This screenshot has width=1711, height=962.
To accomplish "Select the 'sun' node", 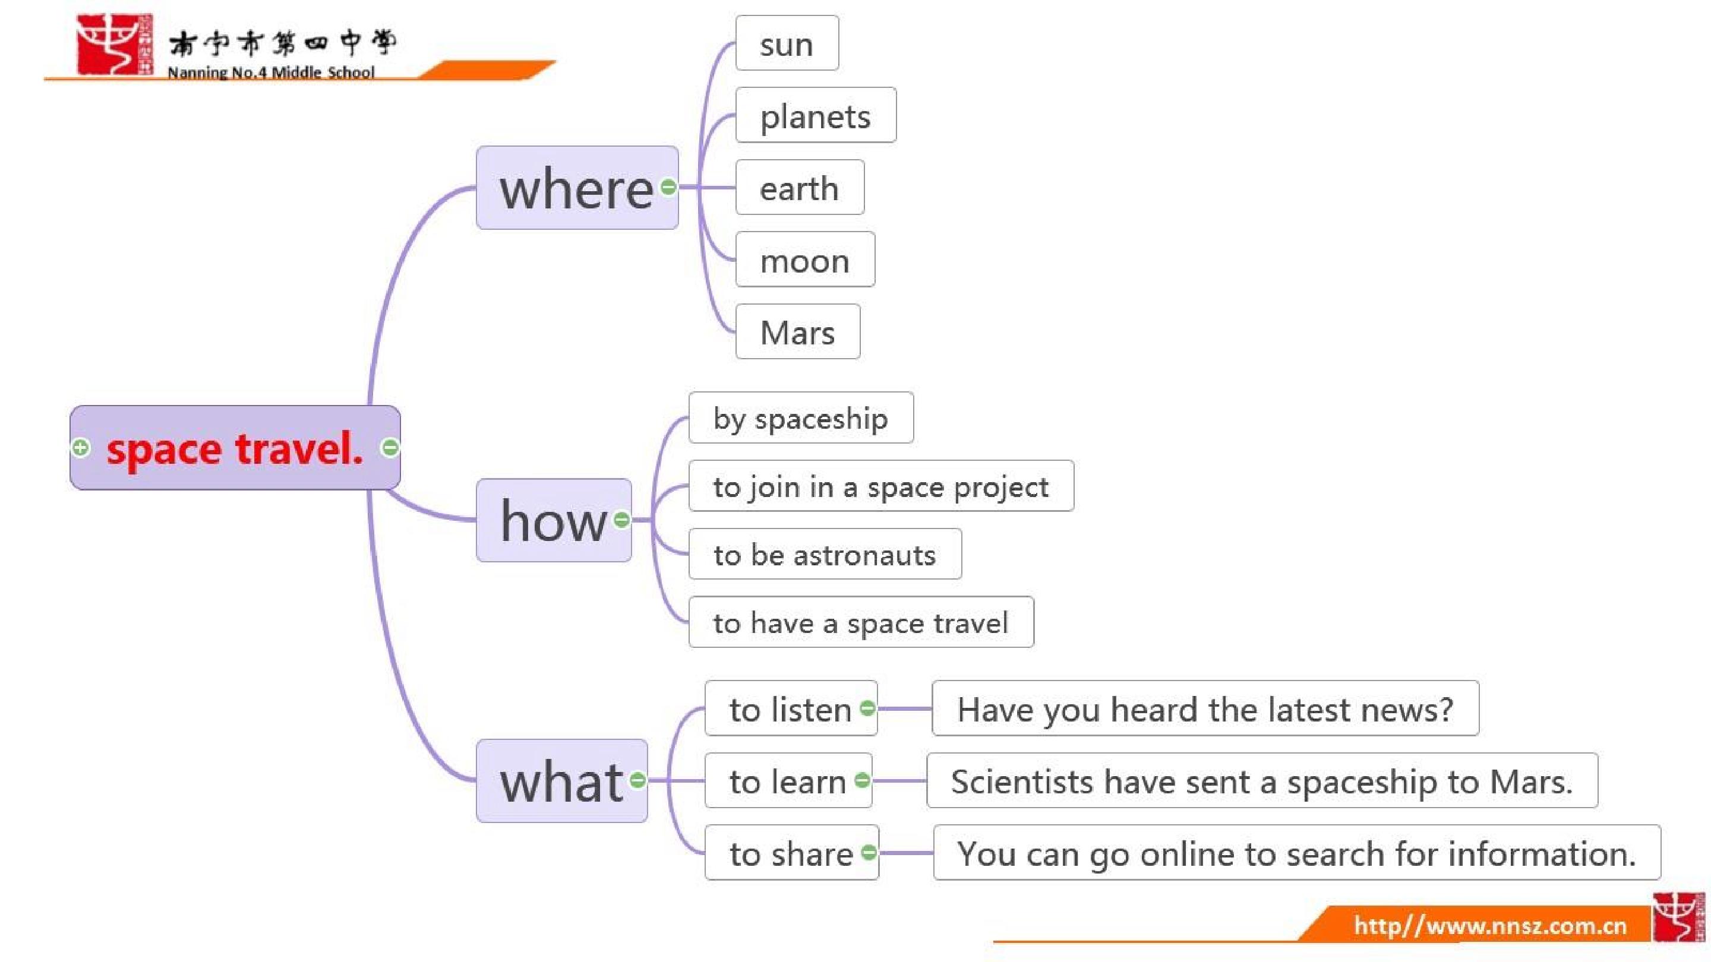I will point(787,43).
